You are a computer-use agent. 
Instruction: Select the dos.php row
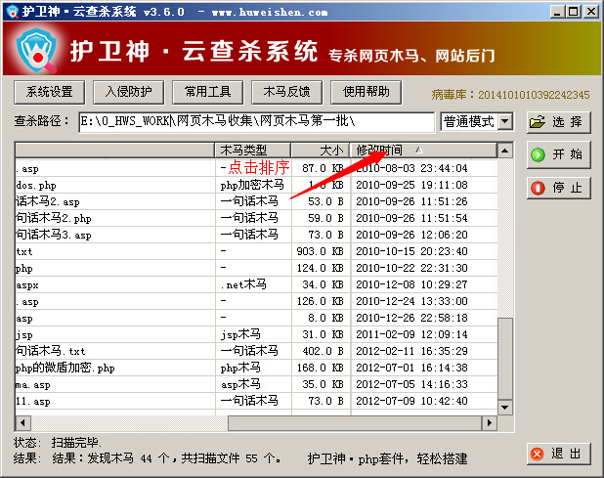pyautogui.click(x=256, y=186)
